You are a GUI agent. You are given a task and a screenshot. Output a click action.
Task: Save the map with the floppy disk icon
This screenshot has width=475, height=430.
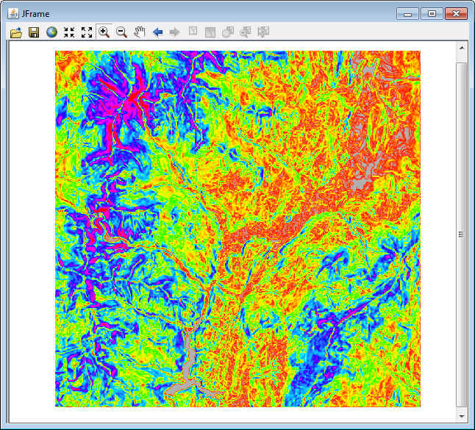coord(34,32)
